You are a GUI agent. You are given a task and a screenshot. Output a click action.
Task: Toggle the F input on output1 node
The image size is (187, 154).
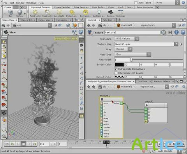(146, 121)
